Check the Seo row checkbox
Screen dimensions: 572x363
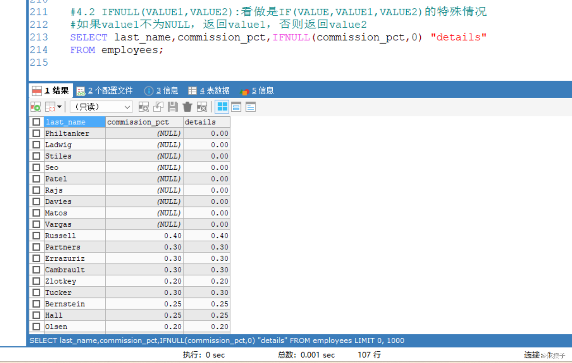36,168
